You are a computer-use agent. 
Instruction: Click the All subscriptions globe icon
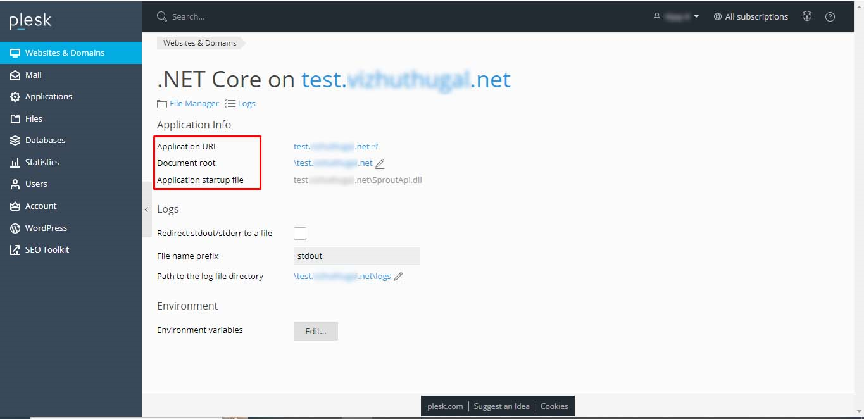coord(718,16)
